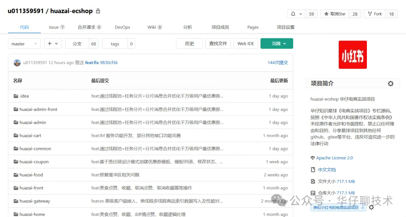406x217 pixels.
Task: Click the 项目简介 settings gear icon
Action: (391, 84)
